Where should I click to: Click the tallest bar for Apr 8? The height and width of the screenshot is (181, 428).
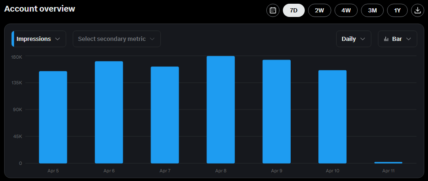pos(220,110)
